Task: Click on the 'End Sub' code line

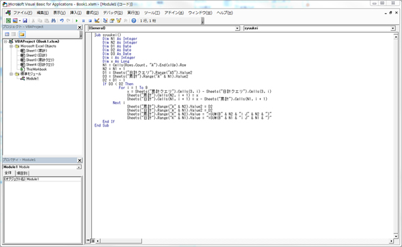Action: point(102,125)
